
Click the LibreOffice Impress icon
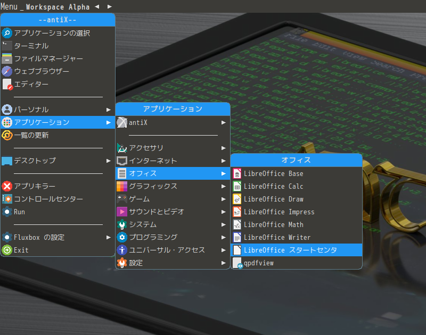coord(237,212)
